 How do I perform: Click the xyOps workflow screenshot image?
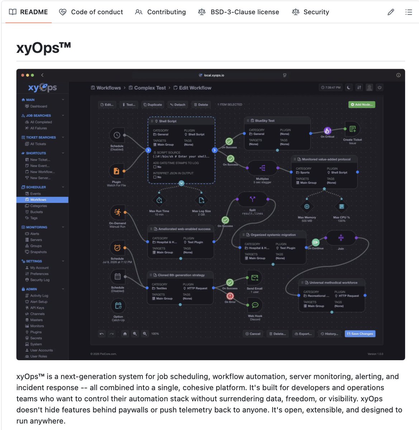[x=211, y=214]
